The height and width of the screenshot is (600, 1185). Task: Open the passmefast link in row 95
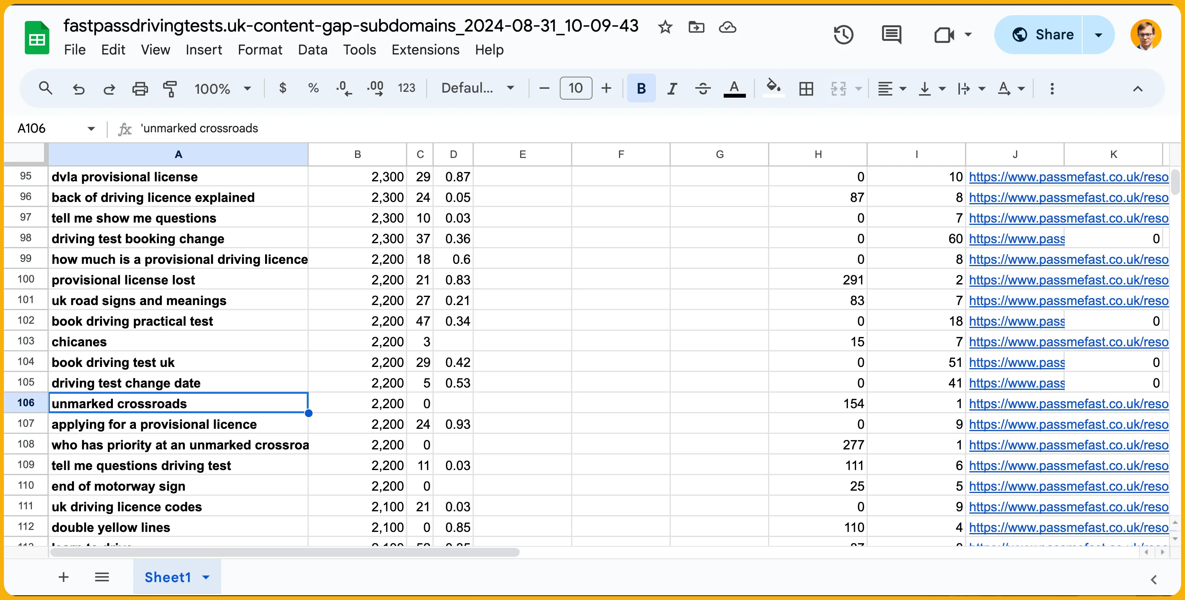(x=1069, y=177)
